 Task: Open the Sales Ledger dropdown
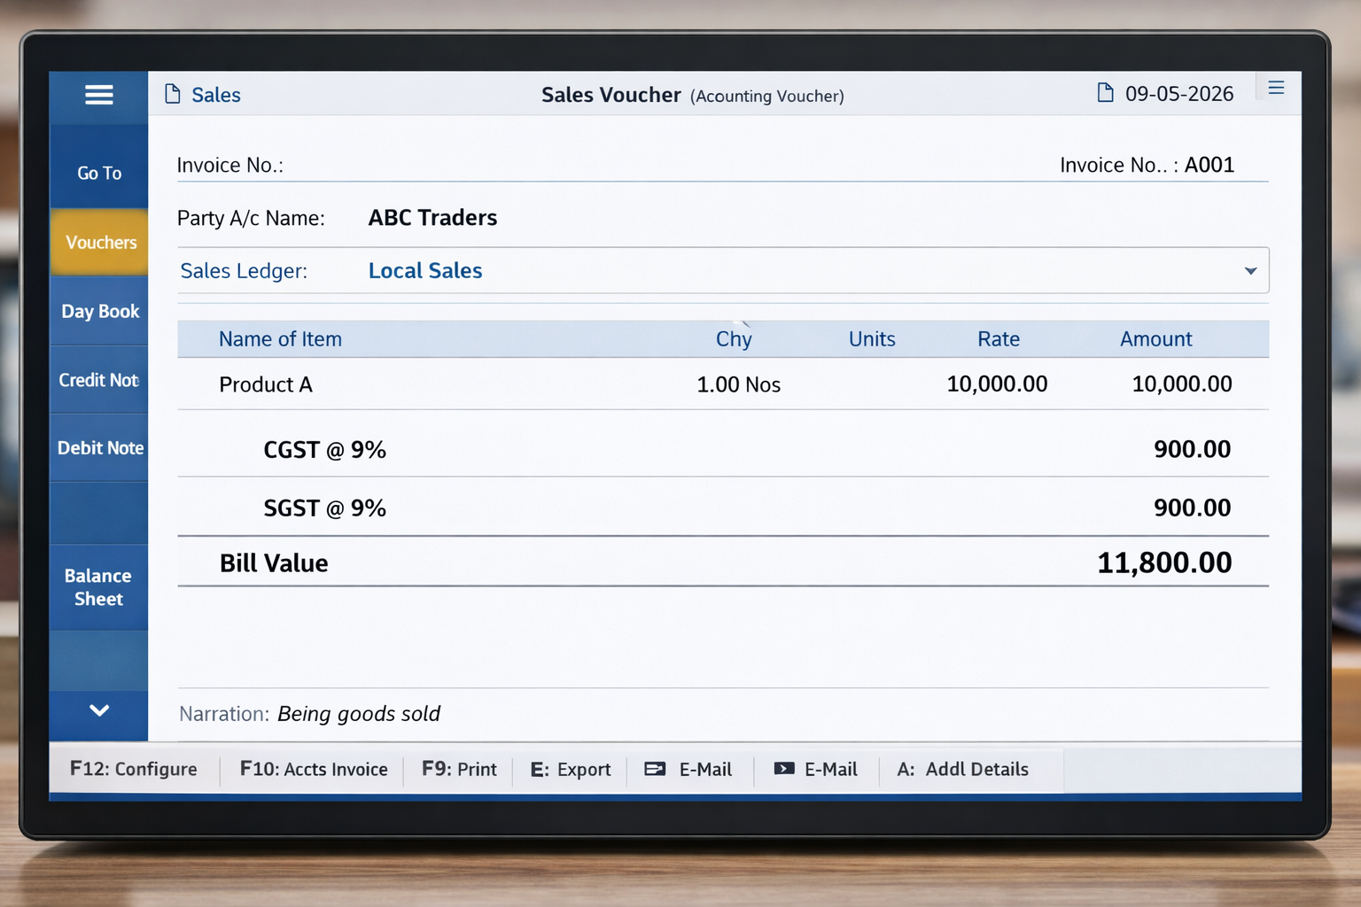click(1249, 270)
